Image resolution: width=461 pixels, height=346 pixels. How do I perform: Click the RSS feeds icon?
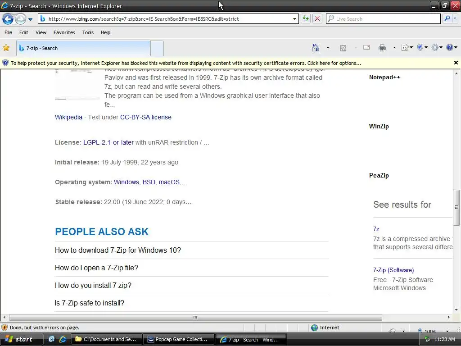(343, 48)
